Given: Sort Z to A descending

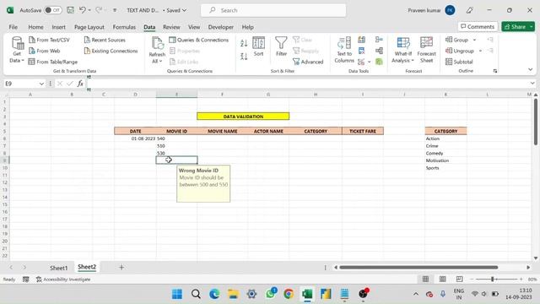Looking at the screenshot, I should (x=244, y=57).
